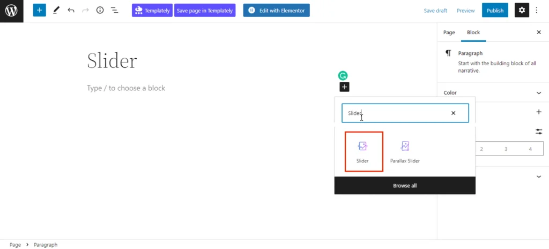This screenshot has width=549, height=249.
Task: Open page Preview
Action: pos(466,11)
